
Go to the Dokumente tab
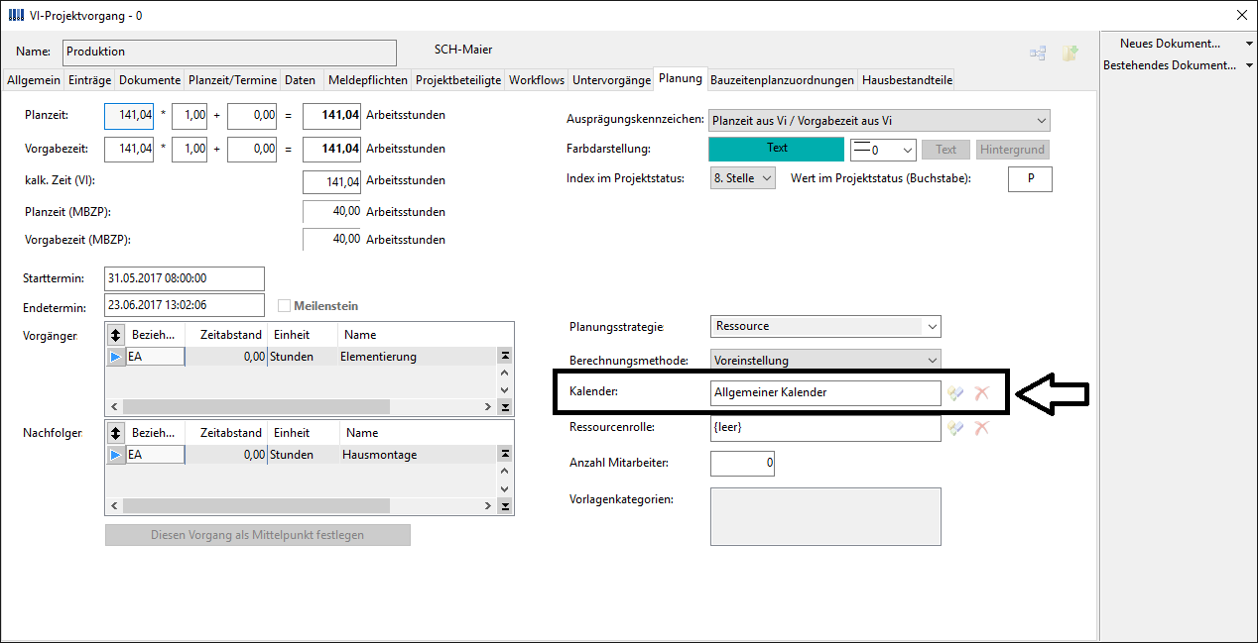[x=150, y=80]
